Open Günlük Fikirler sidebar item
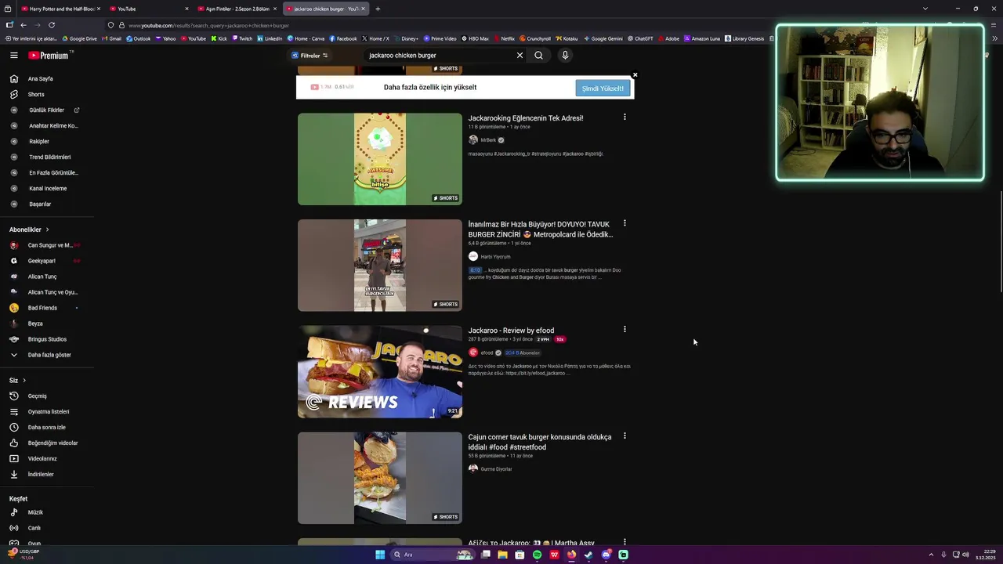1003x564 pixels. (47, 110)
